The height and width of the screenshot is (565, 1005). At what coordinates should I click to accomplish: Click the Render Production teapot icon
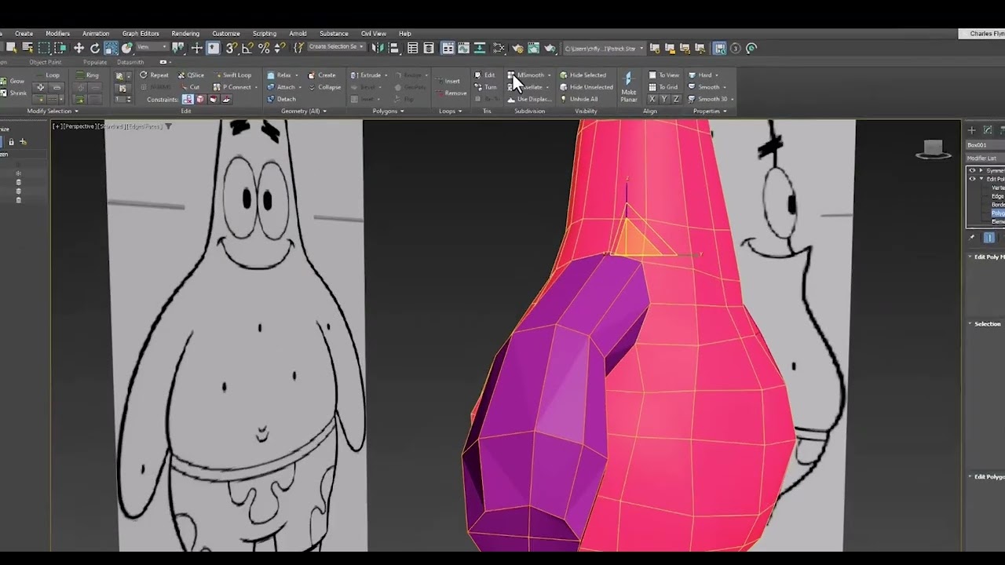click(550, 48)
